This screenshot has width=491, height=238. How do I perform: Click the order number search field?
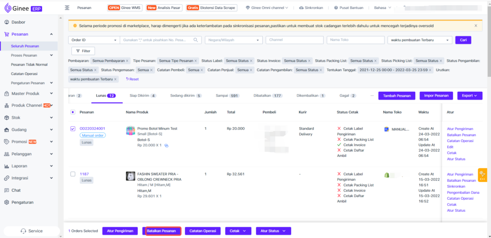[157, 40]
